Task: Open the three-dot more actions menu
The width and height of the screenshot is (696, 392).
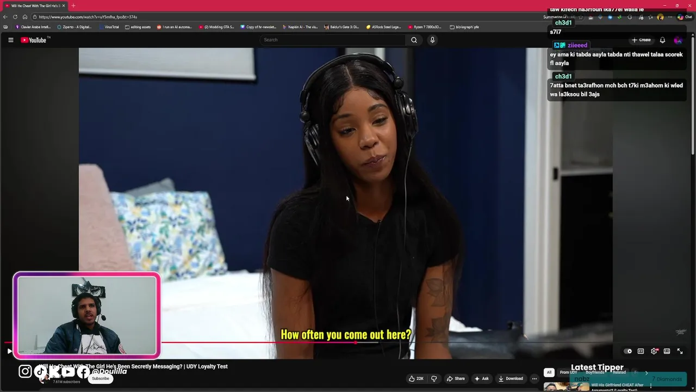Action: coord(535,378)
